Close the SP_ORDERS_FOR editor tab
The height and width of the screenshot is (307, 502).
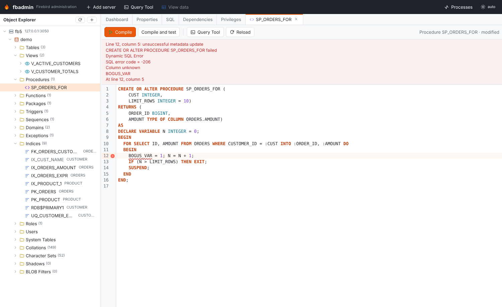[296, 19]
